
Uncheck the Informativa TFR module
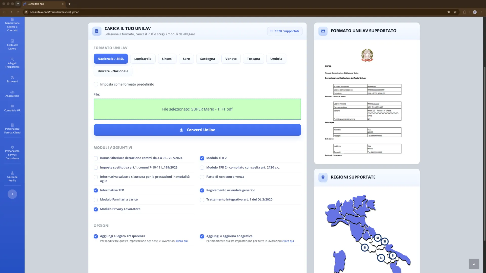(x=96, y=190)
